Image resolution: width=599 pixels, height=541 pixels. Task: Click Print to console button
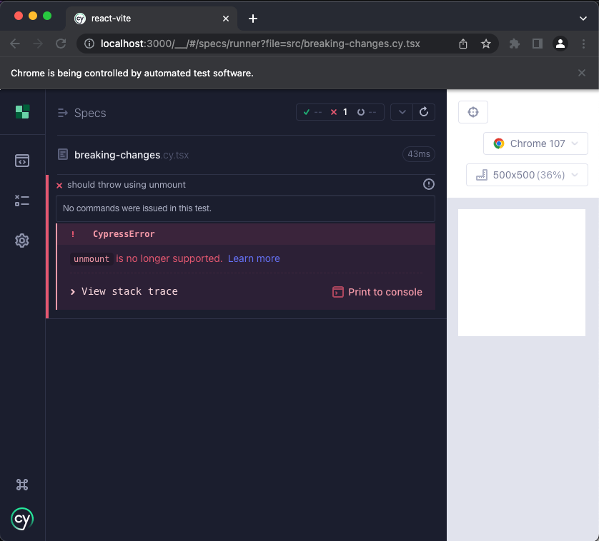377,292
